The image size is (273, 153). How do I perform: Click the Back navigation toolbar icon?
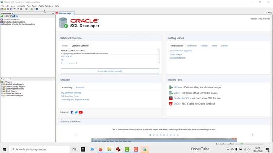(x=21, y=9)
